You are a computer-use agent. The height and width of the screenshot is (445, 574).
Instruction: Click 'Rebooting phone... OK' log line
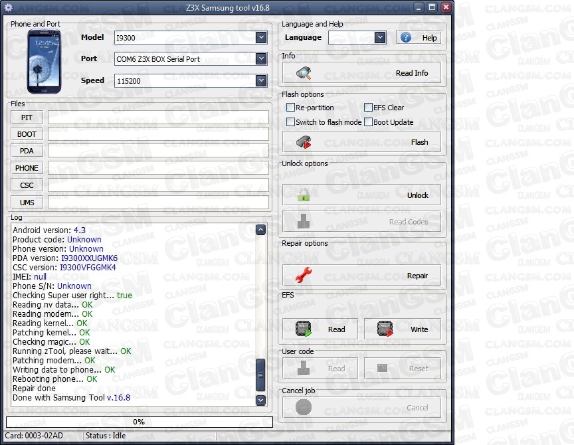pos(55,379)
